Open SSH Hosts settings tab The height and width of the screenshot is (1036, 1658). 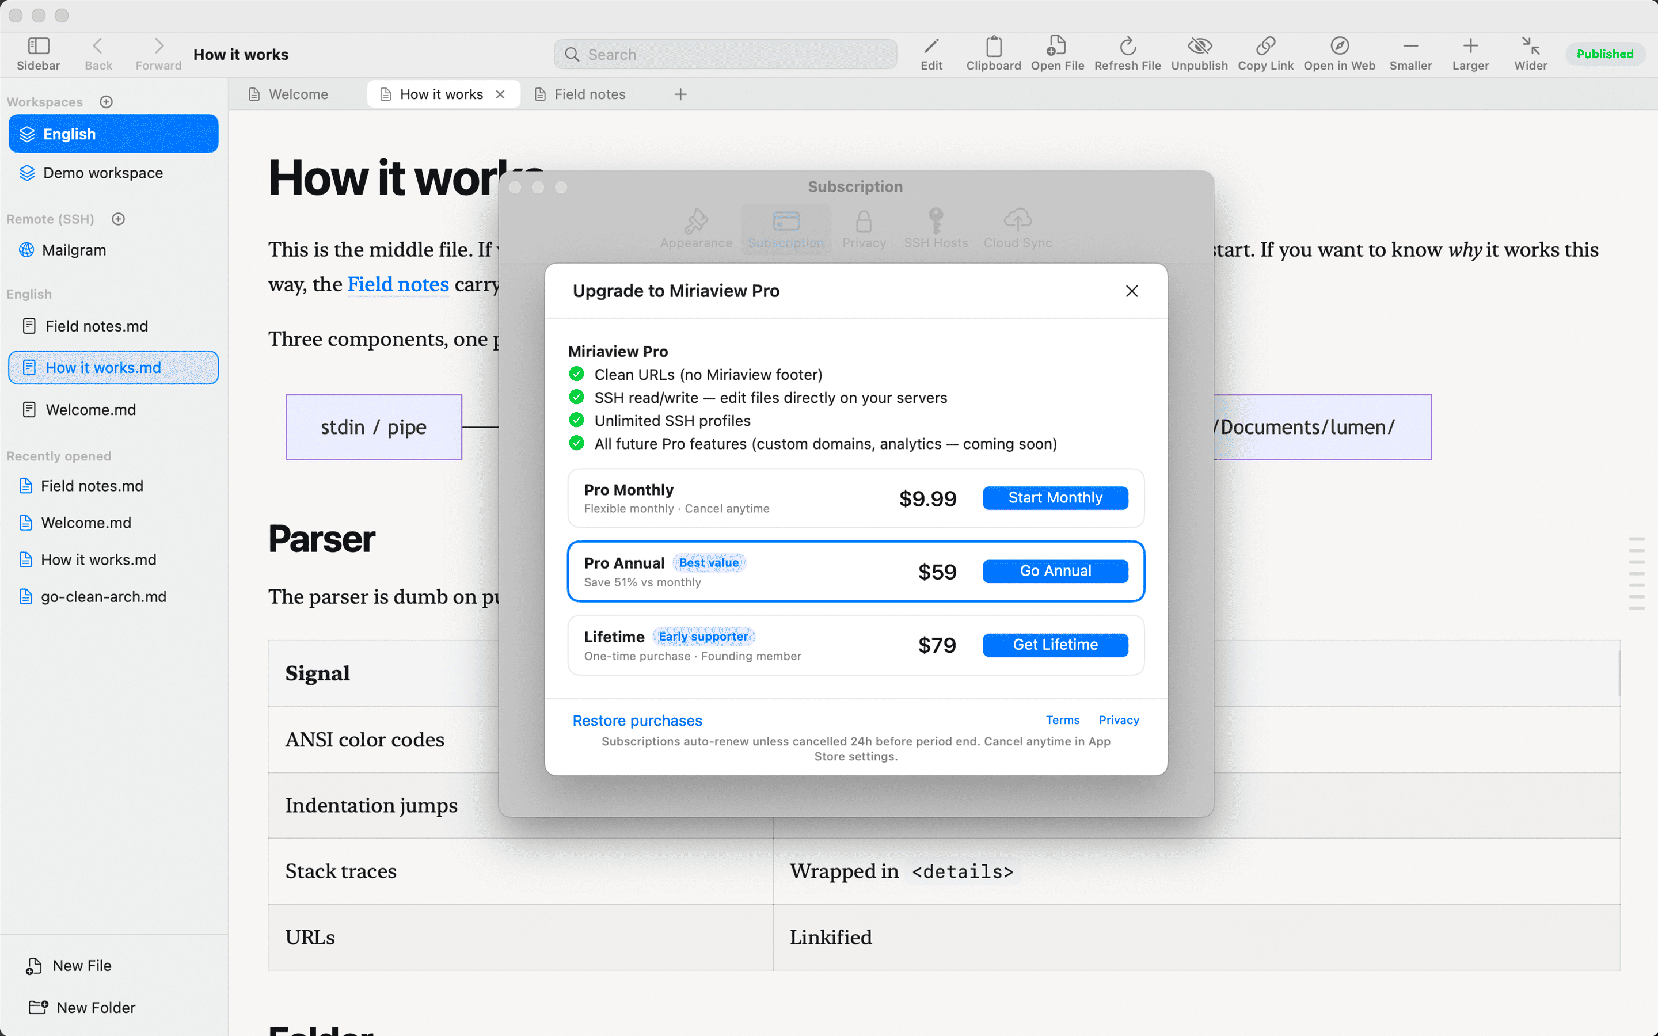[936, 230]
